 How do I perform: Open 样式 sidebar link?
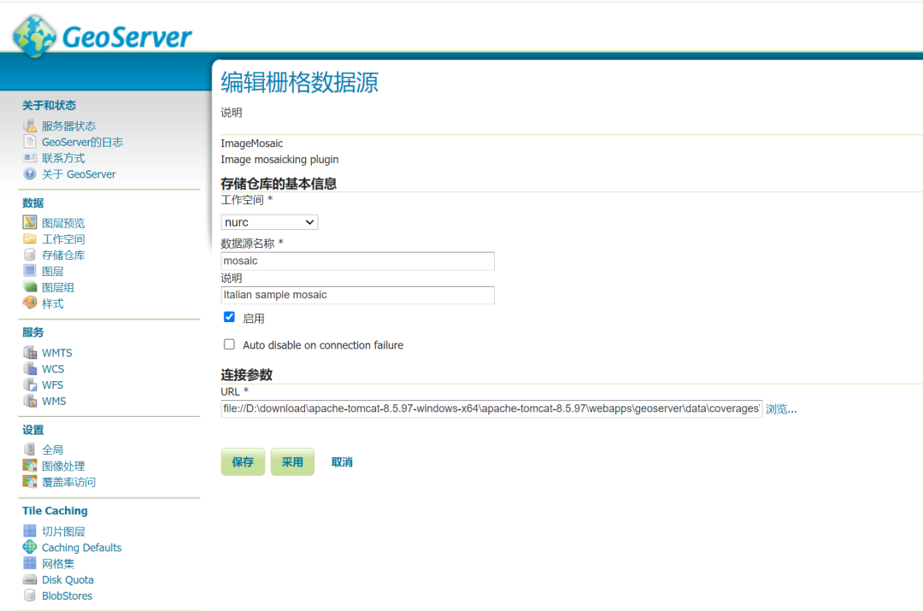coord(52,303)
